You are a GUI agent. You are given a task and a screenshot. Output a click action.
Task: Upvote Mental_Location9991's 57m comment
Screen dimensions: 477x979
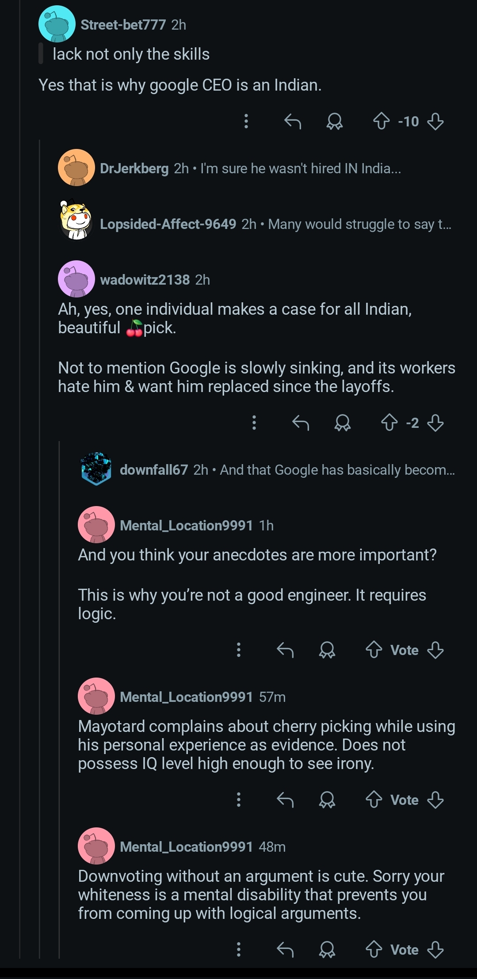point(374,800)
